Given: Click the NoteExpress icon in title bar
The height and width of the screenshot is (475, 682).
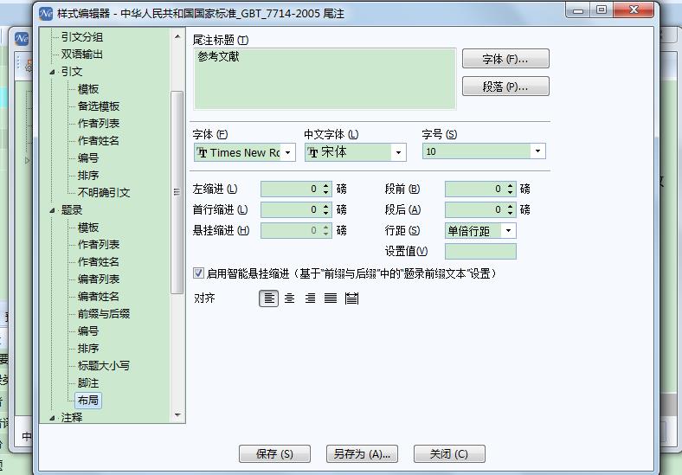Looking at the screenshot, I should coord(46,14).
